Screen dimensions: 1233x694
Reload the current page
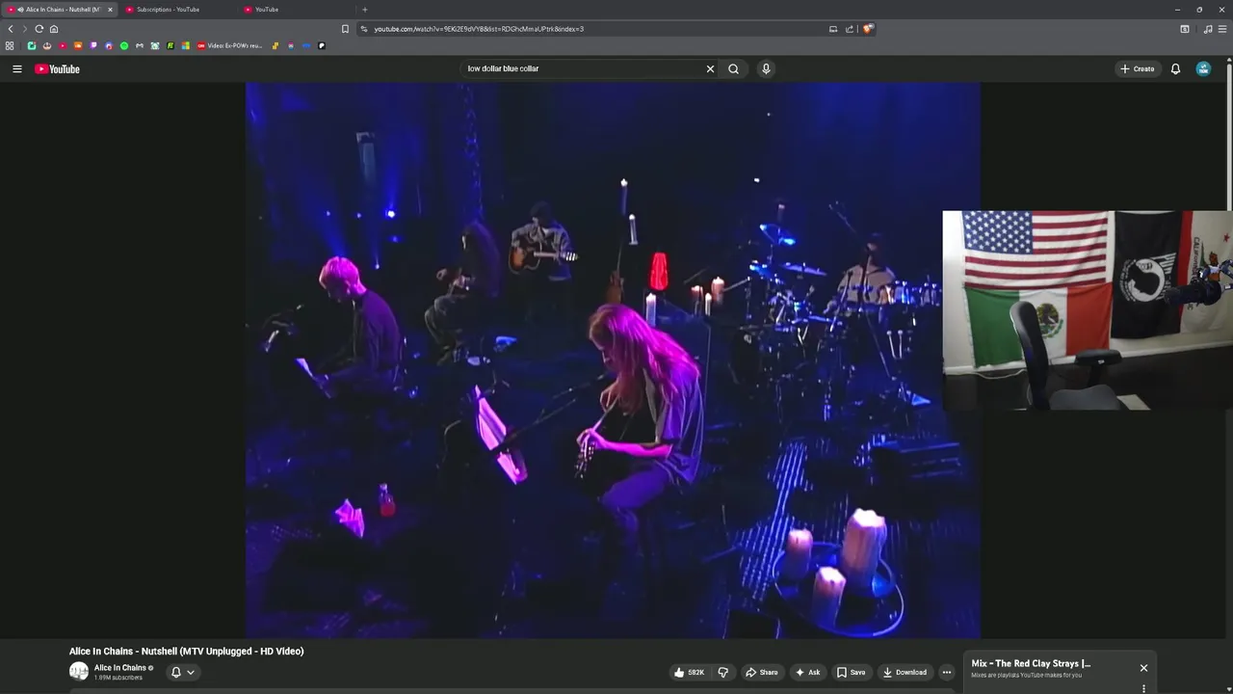(39, 29)
